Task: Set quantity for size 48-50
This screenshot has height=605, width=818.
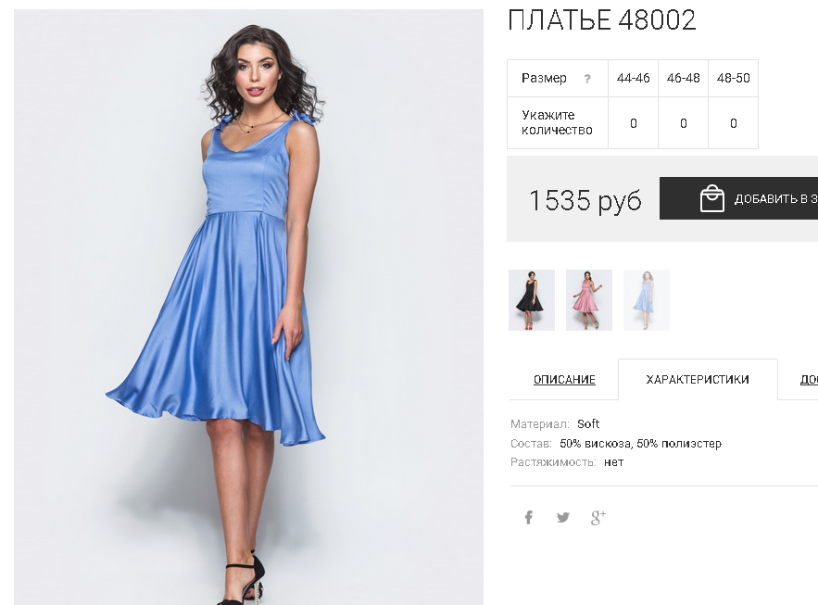Action: [x=734, y=123]
